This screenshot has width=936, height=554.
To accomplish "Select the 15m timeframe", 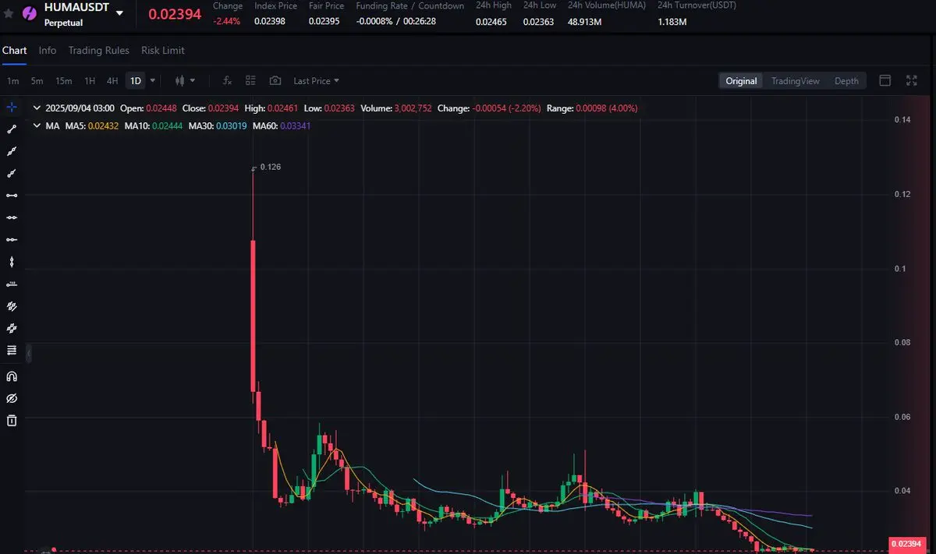I will (x=64, y=81).
